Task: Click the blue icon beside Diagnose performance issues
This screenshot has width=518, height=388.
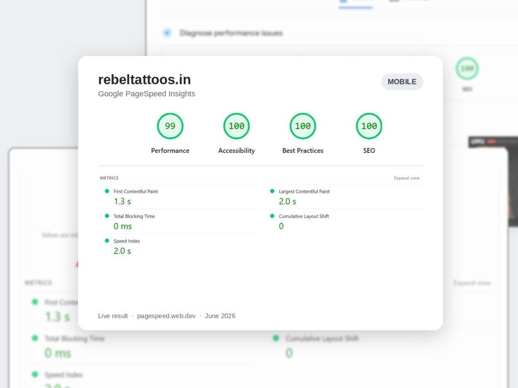Action: [167, 33]
